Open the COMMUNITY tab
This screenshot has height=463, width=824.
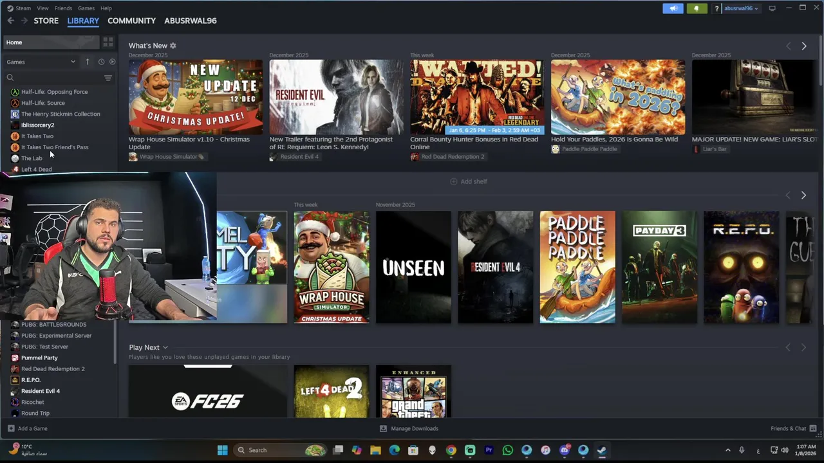click(x=131, y=21)
